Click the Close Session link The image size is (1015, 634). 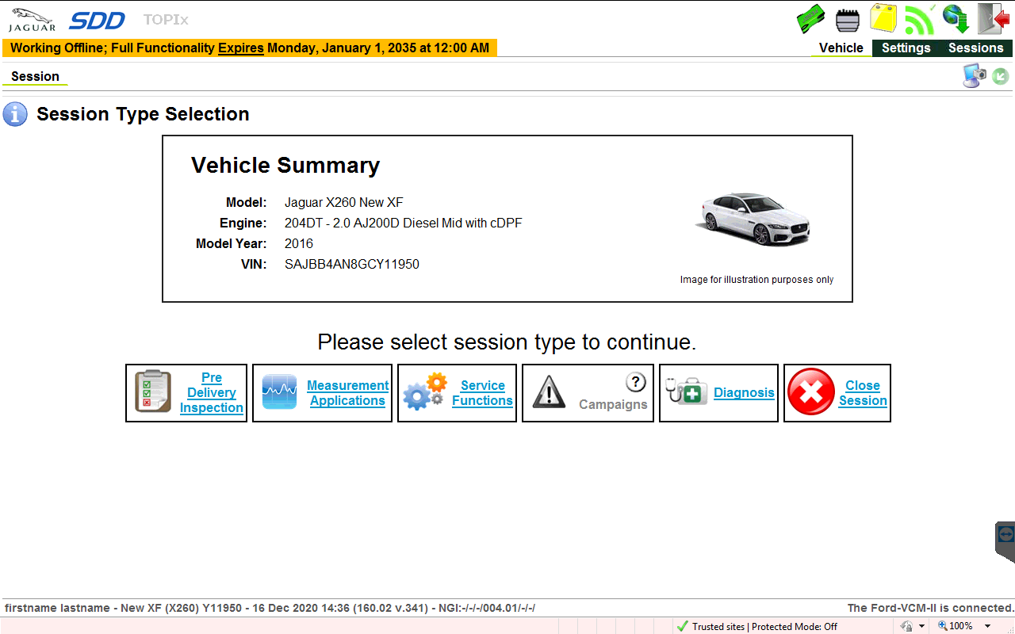pos(863,393)
